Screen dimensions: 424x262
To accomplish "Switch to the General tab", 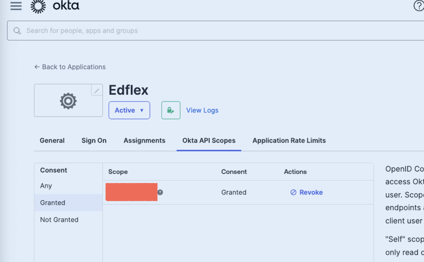I will click(x=52, y=141).
